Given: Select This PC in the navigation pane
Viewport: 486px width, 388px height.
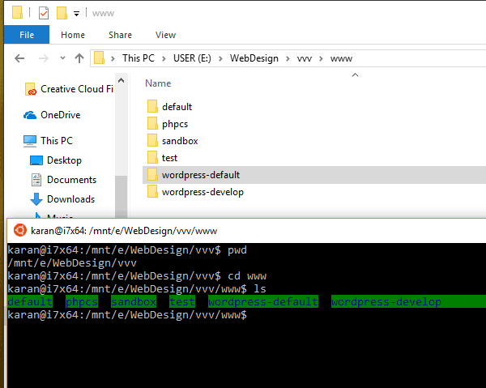Looking at the screenshot, I should pos(57,141).
